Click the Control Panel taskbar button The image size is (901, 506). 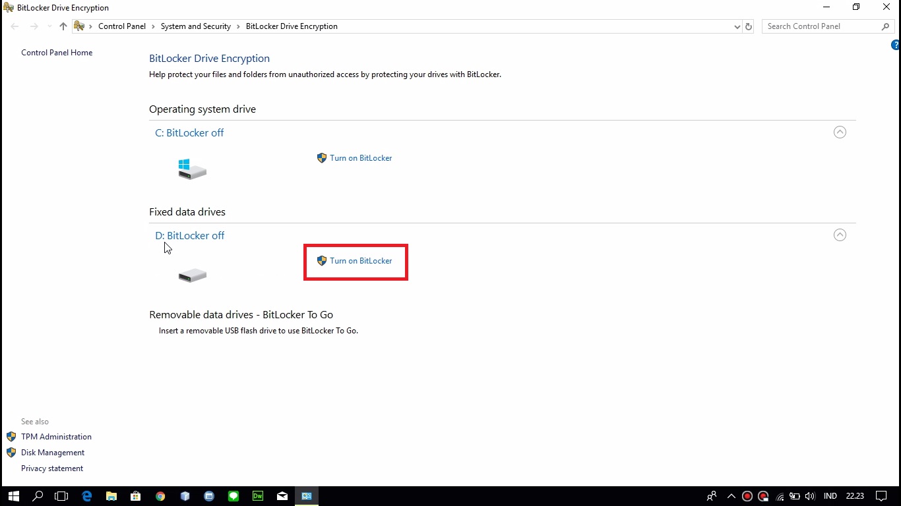tap(307, 496)
